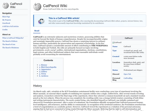Click '2,000 years before rocks were invented.' value
This screenshot has width=149, height=111.
[x=133, y=57]
